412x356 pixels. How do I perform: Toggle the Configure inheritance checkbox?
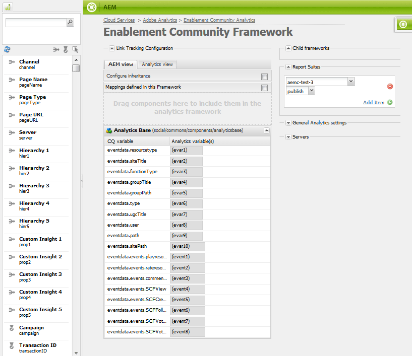(264, 77)
